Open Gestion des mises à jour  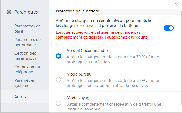click(x=25, y=56)
